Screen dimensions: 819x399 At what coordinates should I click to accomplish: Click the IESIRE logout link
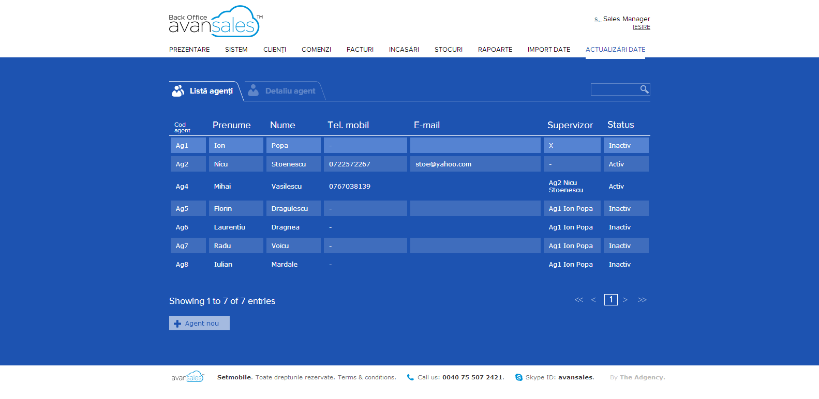tap(641, 27)
